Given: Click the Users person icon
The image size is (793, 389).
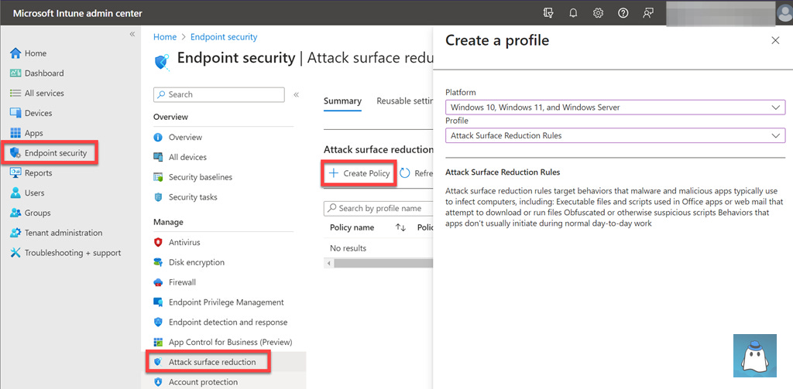Looking at the screenshot, I should pyautogui.click(x=15, y=193).
